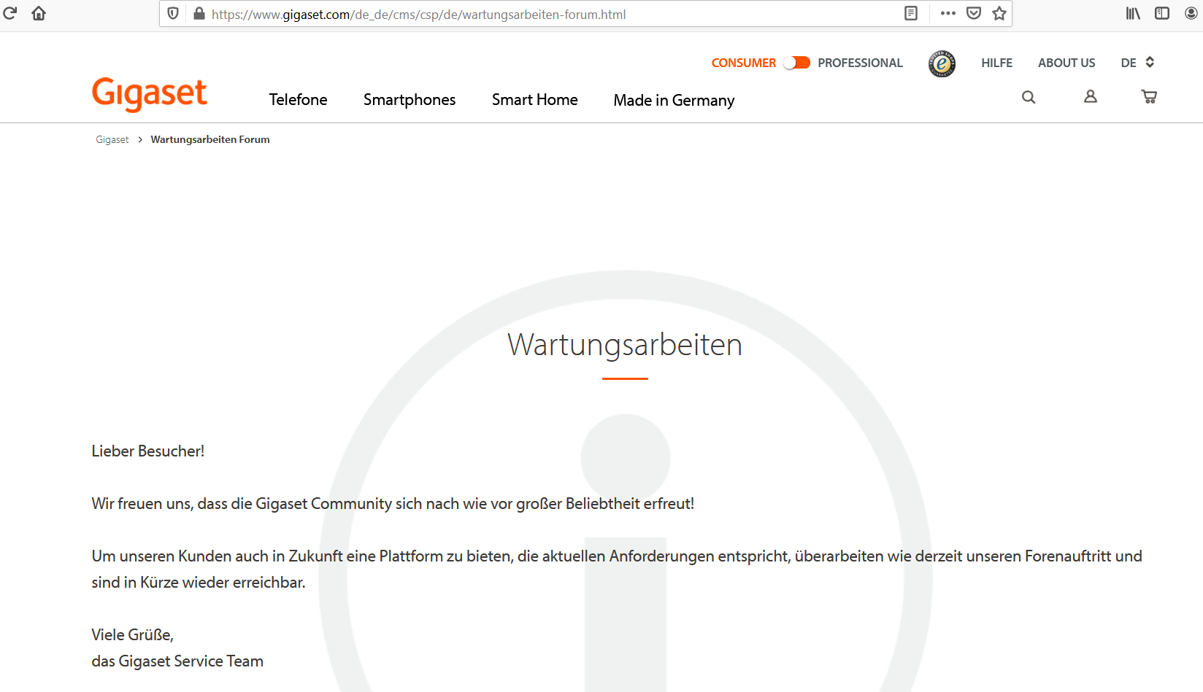Open site search magnifier icon
This screenshot has width=1203, height=692.
point(1029,97)
